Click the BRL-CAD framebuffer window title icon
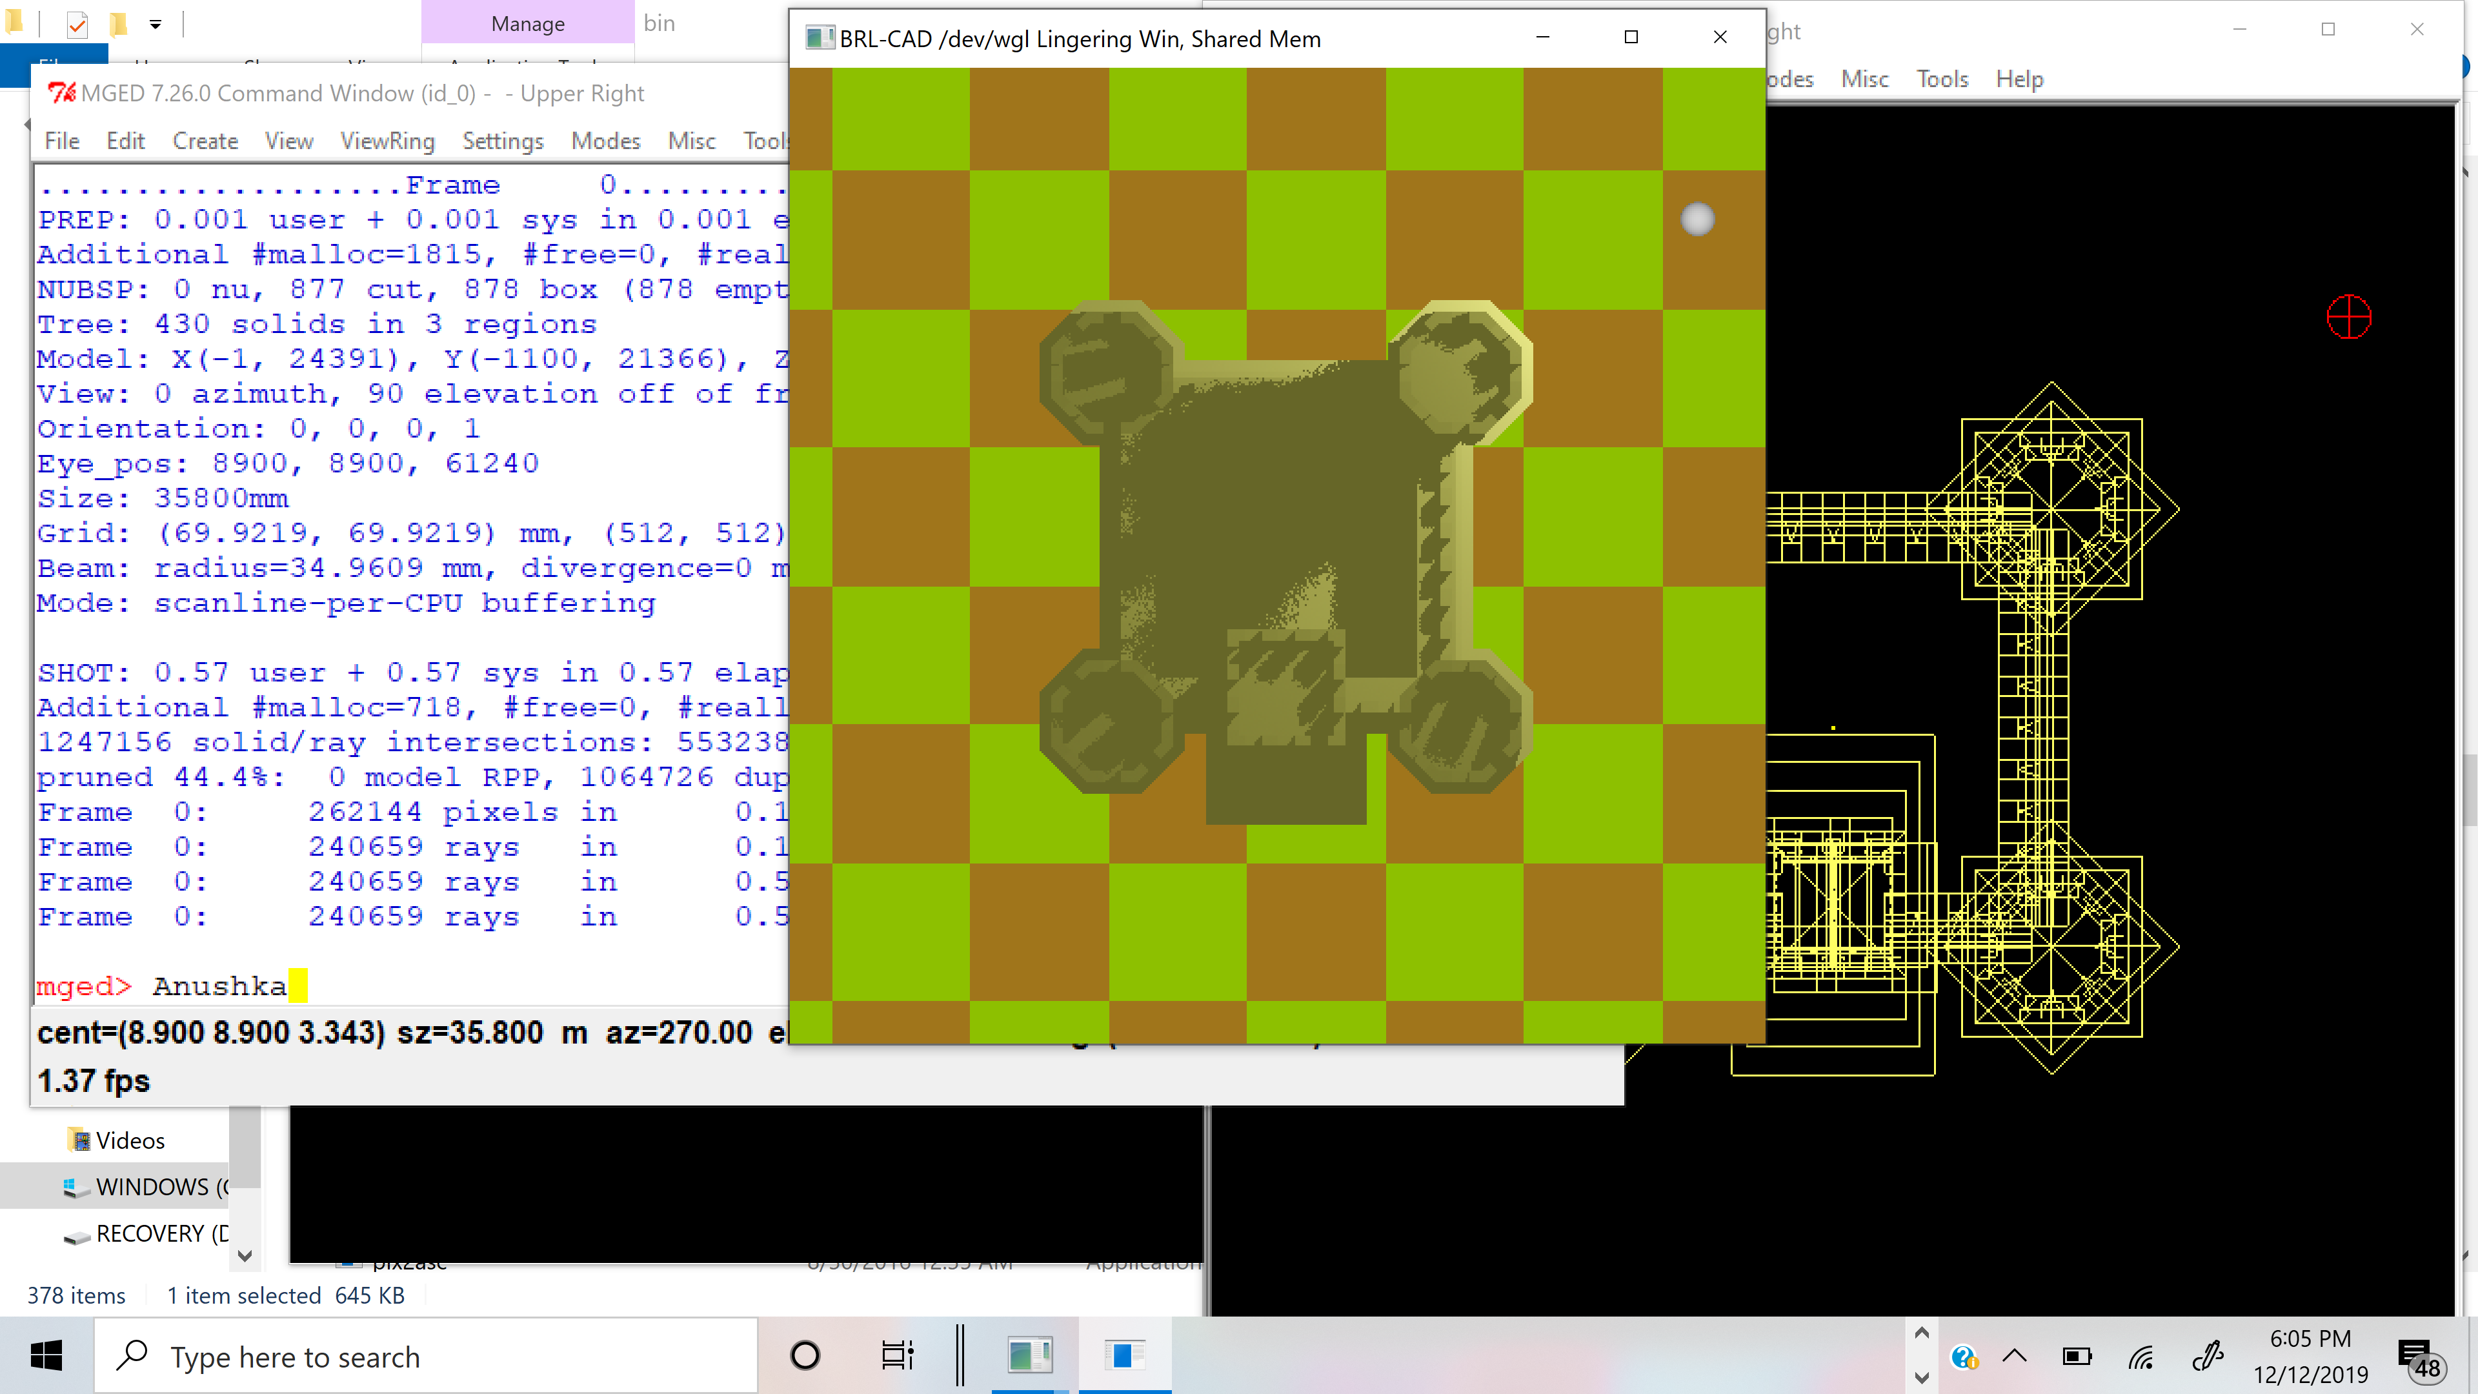This screenshot has width=2478, height=1394. click(820, 39)
